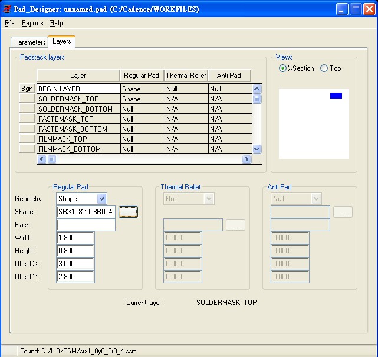The image size is (378, 357).
Task: Click the Regular Pad column header
Action: pos(142,76)
